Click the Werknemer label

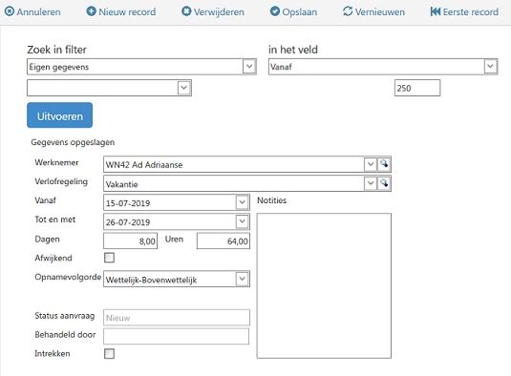(56, 162)
